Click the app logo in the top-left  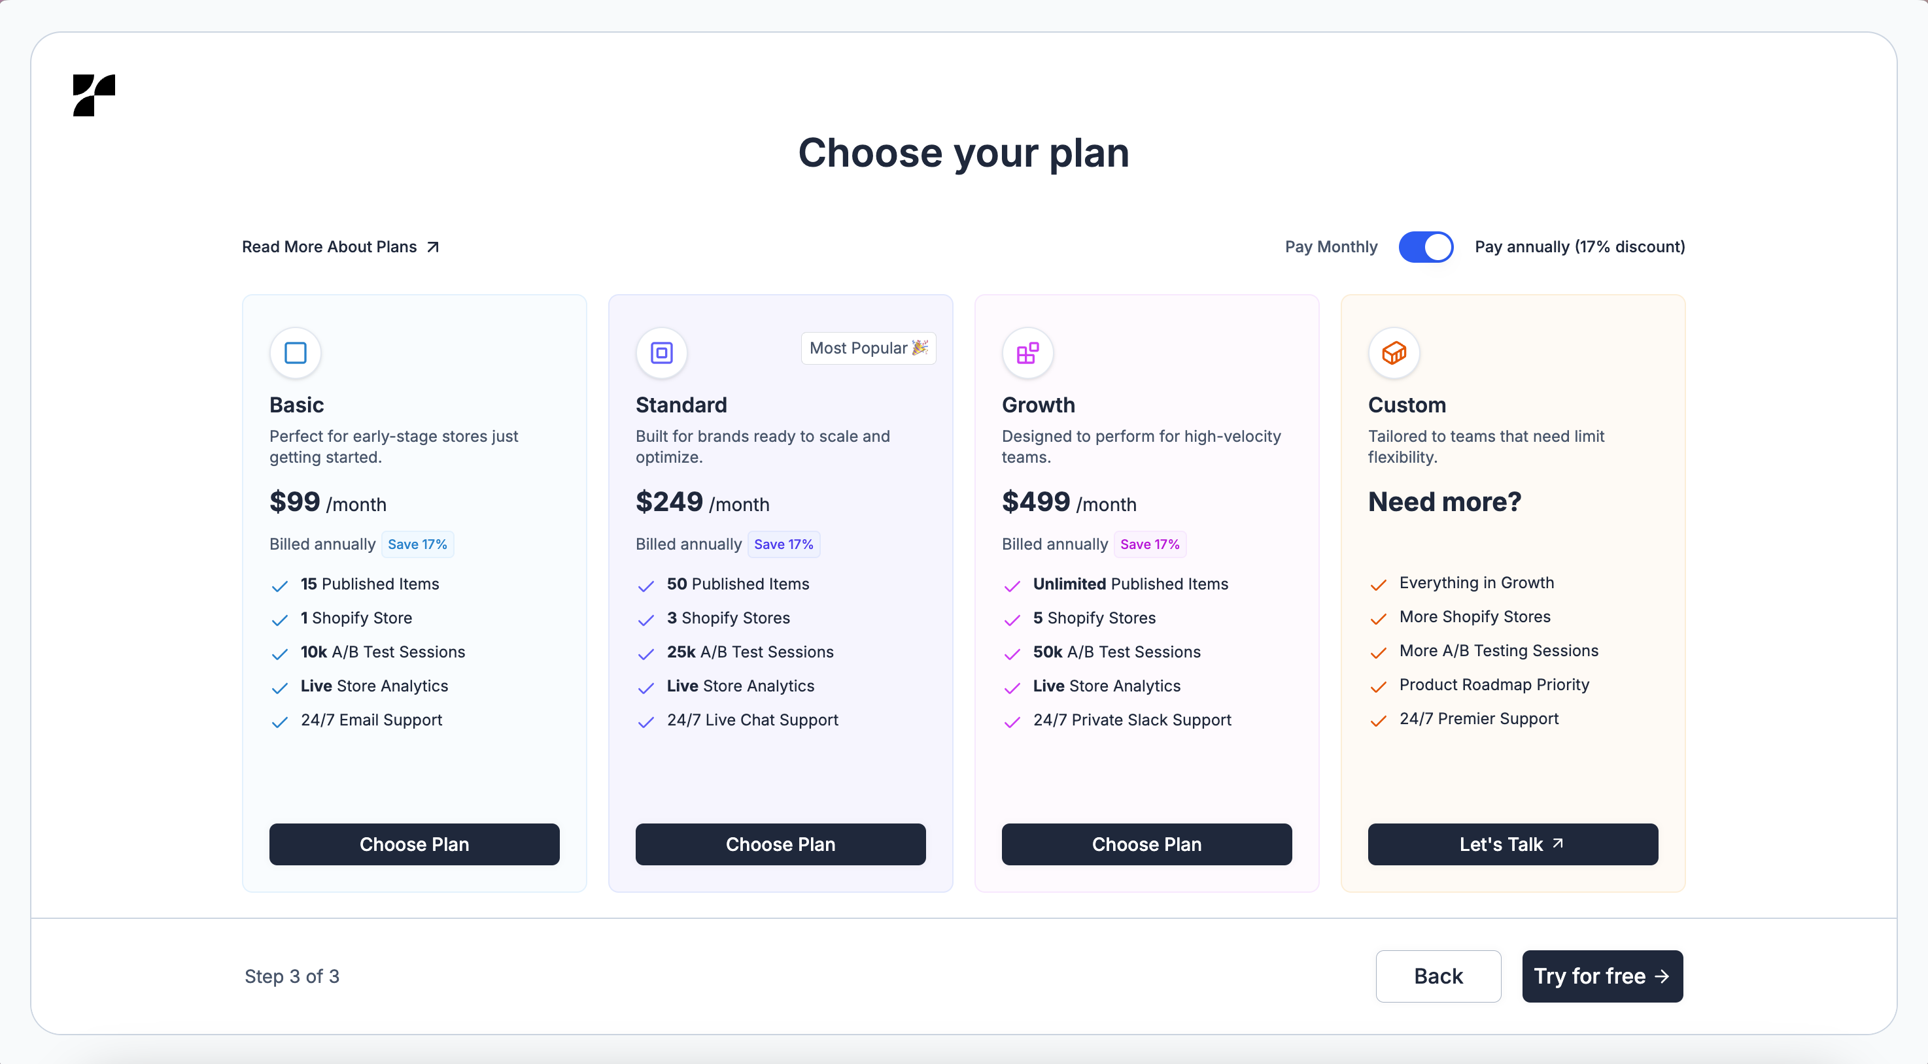click(x=94, y=95)
